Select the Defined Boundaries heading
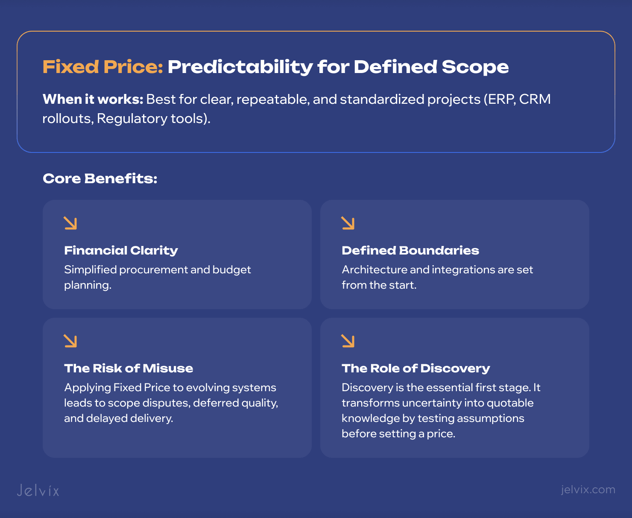Screen dimensions: 632x518 pos(410,250)
